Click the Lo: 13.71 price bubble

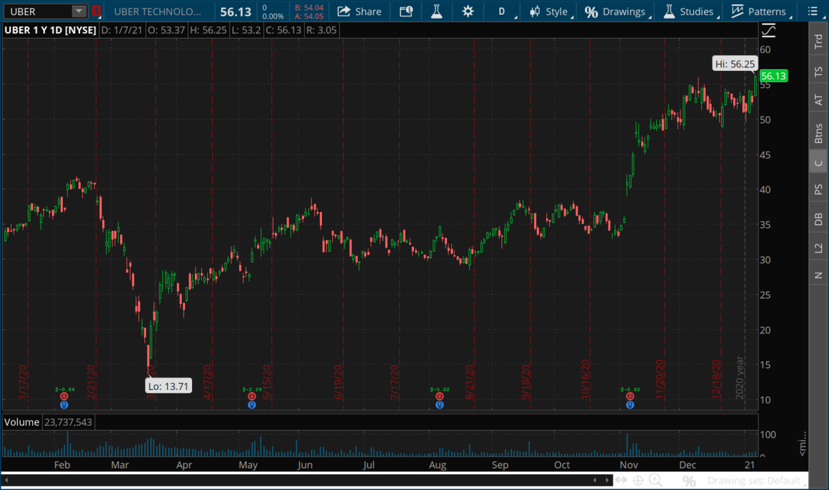tap(168, 386)
